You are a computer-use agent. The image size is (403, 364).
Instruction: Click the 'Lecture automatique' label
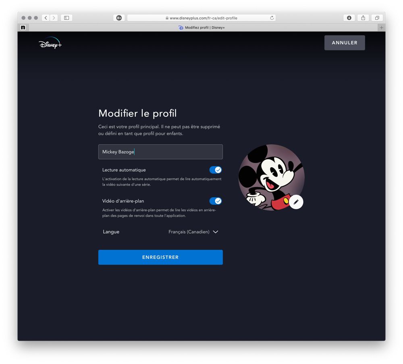[124, 170]
